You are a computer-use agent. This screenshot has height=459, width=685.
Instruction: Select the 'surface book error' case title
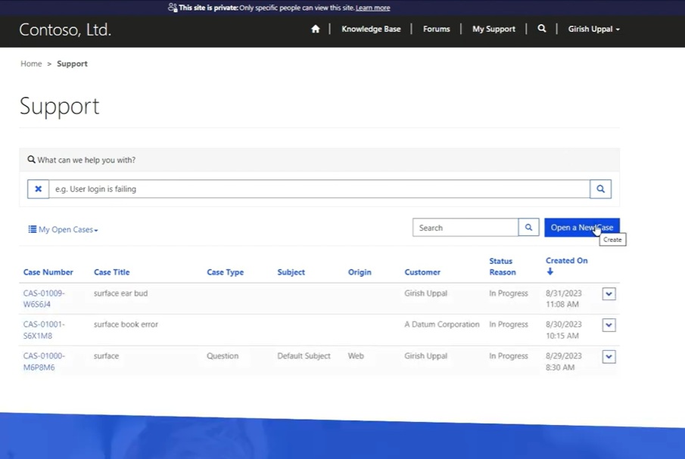pos(126,324)
